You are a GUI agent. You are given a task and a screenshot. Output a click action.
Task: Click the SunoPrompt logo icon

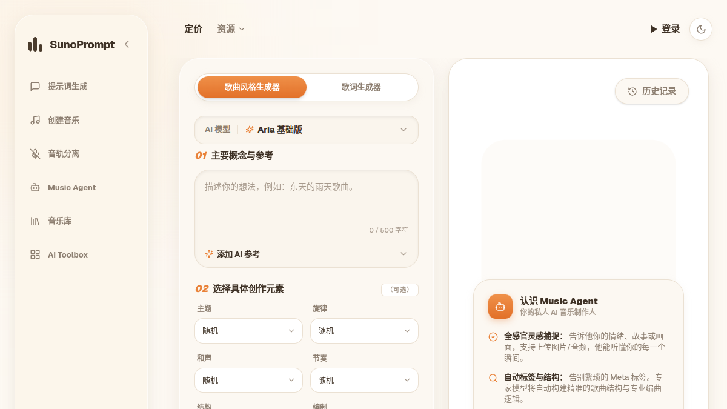point(35,44)
